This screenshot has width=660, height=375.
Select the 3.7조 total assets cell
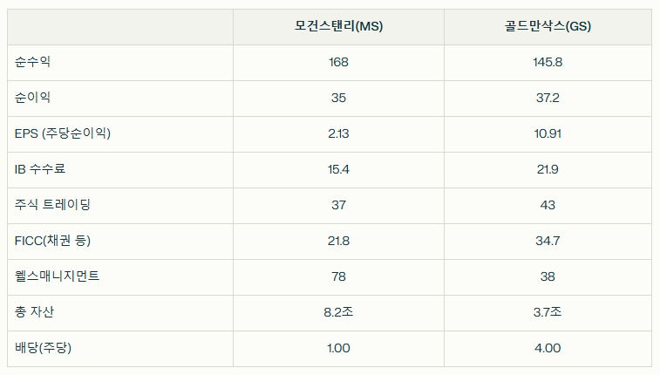coord(548,312)
